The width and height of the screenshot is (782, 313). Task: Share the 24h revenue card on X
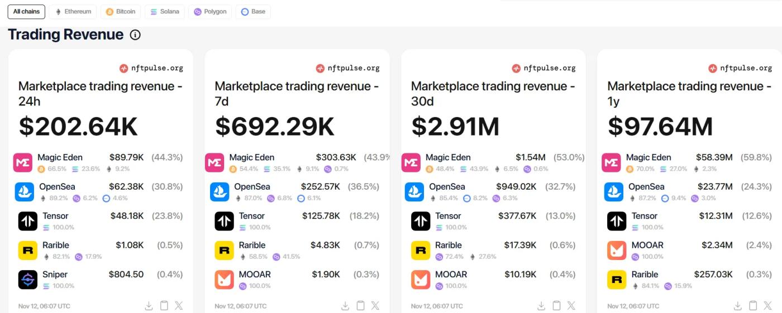coord(179,306)
